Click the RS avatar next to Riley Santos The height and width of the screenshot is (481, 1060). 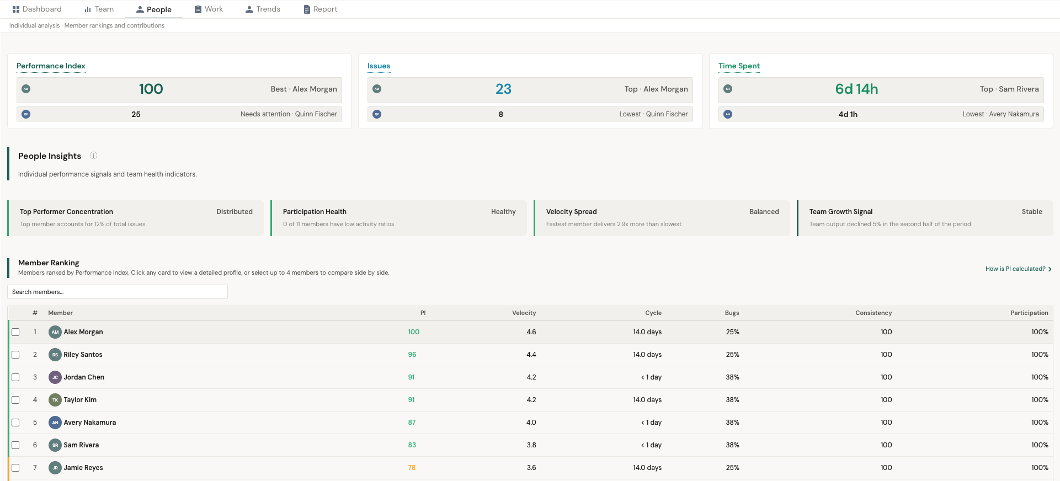click(55, 355)
